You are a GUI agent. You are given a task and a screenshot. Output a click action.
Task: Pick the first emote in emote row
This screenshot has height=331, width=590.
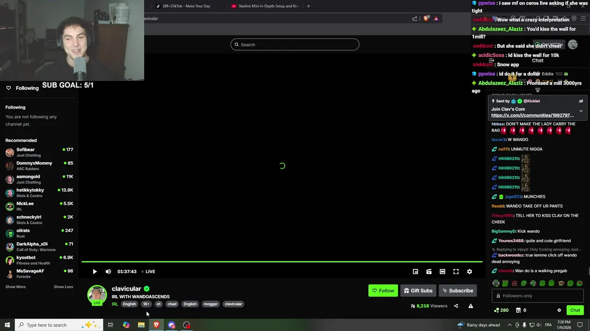tap(496, 283)
